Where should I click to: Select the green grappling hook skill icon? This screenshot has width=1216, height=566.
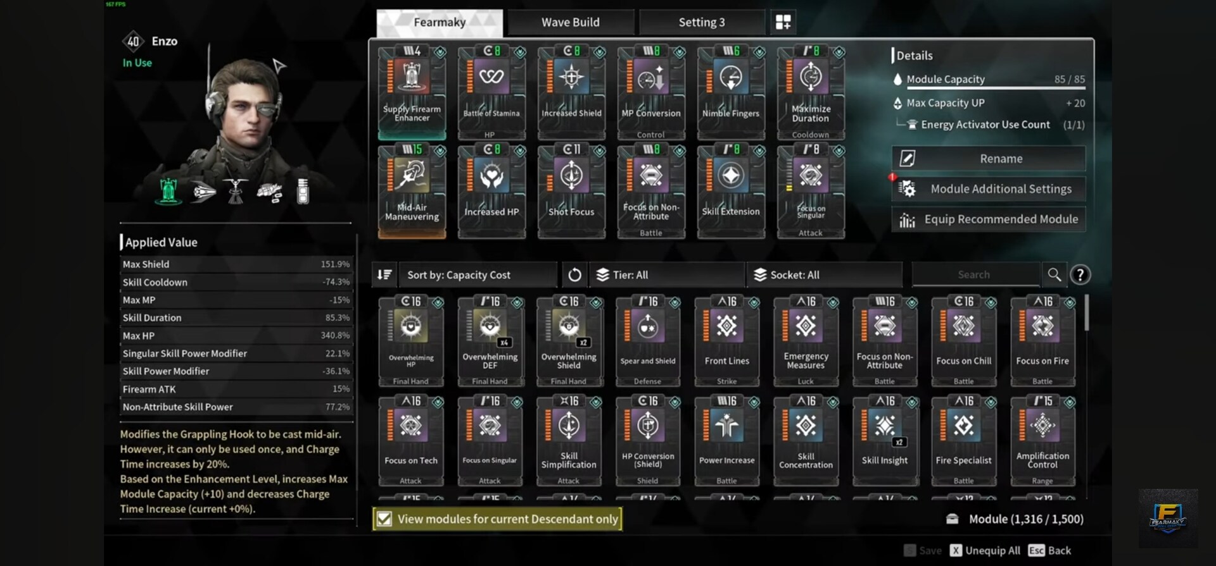(x=168, y=191)
